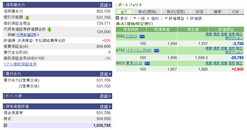
Task: Click 現売 for ZOZO
Action: [x=216, y=34]
